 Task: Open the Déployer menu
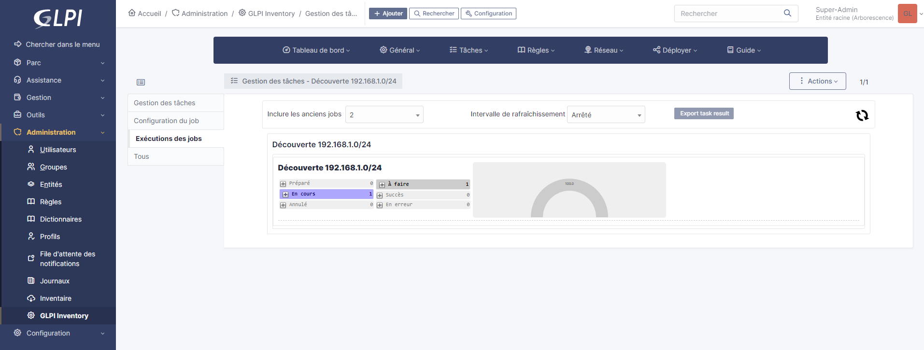pyautogui.click(x=675, y=50)
